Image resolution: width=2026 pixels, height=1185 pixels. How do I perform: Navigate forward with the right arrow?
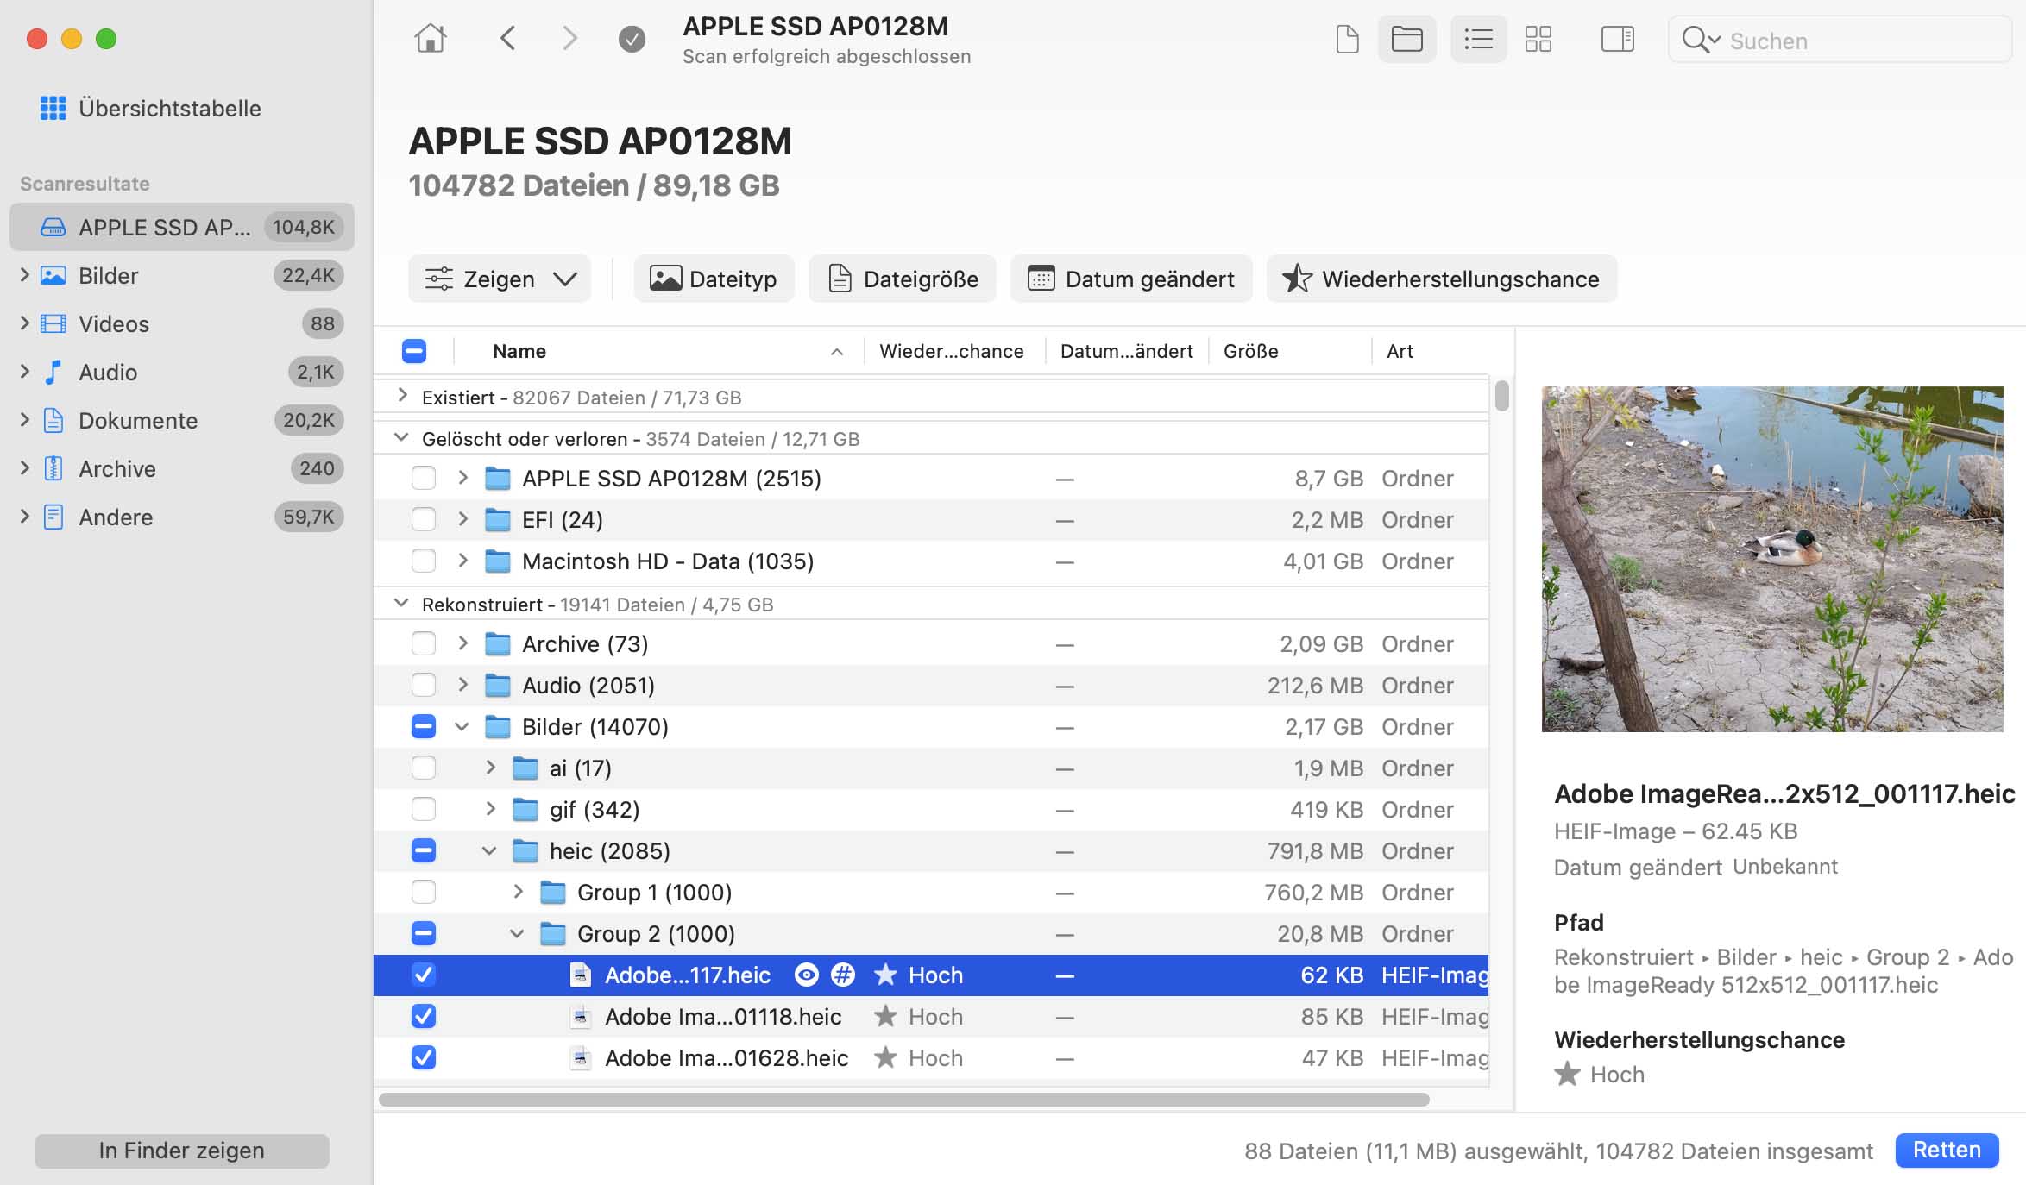click(569, 39)
